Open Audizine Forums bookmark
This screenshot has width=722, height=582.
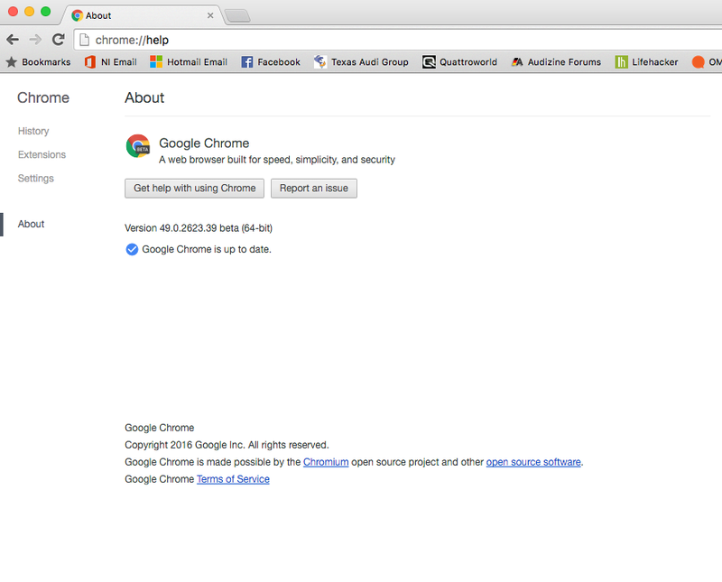pyautogui.click(x=556, y=61)
